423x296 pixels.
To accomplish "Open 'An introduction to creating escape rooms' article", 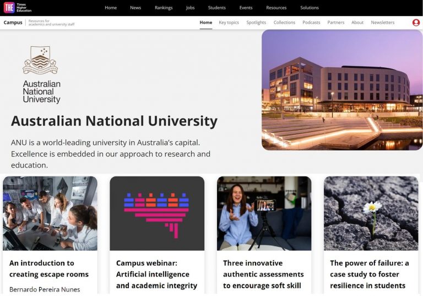I will 49,268.
